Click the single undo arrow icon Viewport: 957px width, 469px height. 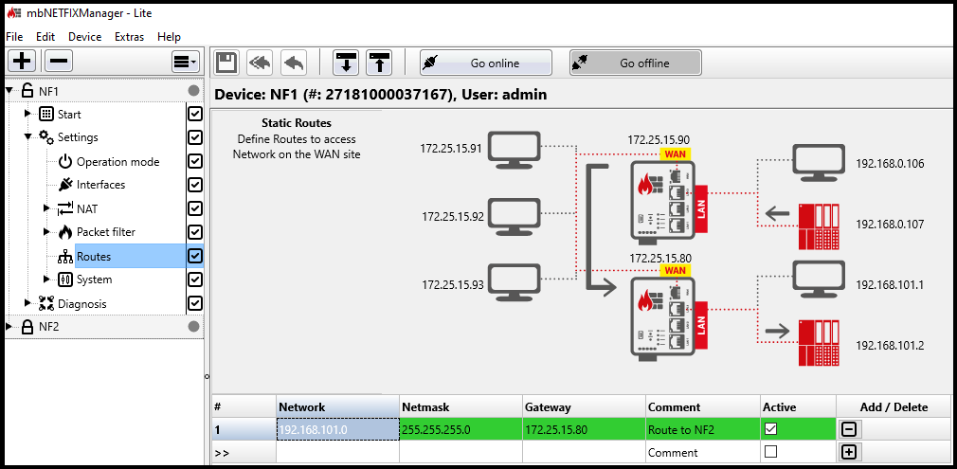[294, 63]
